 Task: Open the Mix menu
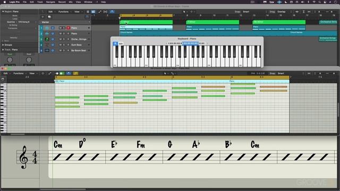click(x=71, y=2)
